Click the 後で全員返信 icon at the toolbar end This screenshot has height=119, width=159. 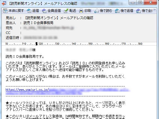point(139,11)
